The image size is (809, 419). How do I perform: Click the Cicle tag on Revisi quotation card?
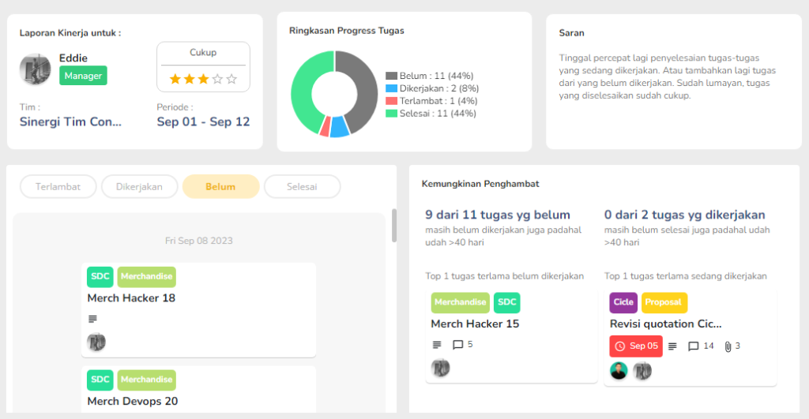(623, 302)
